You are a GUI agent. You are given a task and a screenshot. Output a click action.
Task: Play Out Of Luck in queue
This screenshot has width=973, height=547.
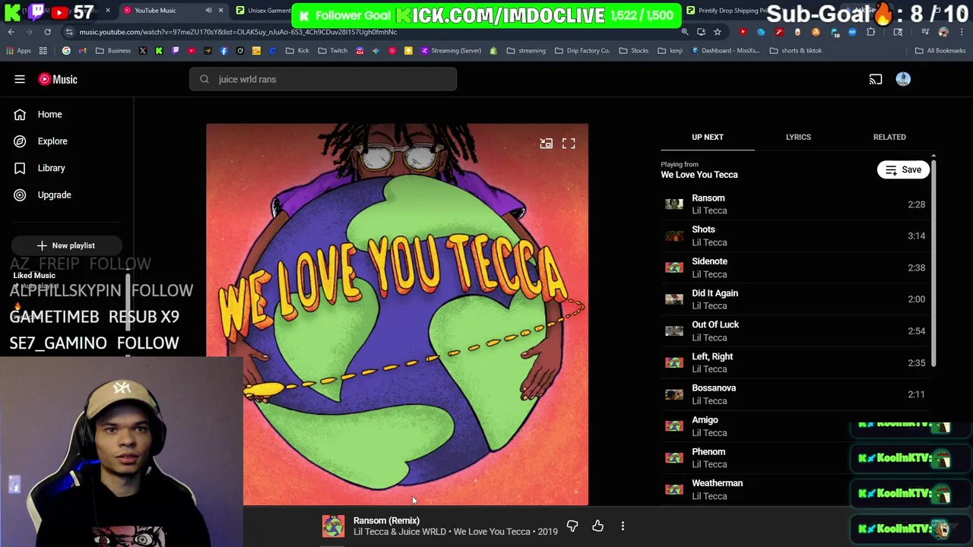pos(795,331)
